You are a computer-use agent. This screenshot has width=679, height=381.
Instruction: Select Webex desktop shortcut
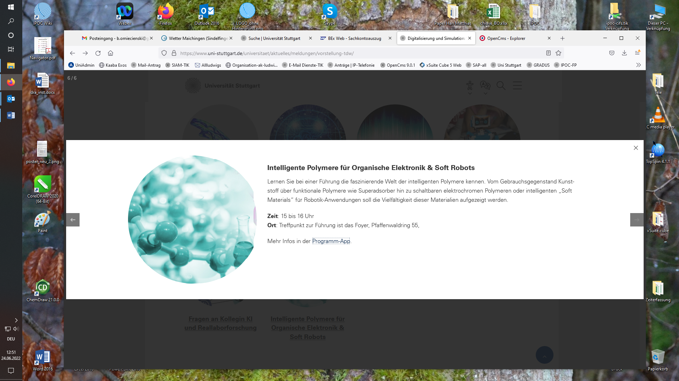pyautogui.click(x=125, y=14)
